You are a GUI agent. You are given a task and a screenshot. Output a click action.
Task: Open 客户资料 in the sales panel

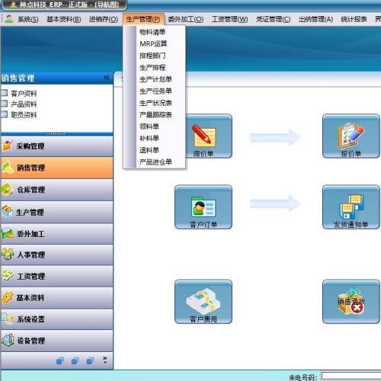(x=24, y=94)
